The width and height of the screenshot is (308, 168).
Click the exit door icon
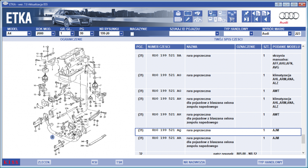pos(246,19)
